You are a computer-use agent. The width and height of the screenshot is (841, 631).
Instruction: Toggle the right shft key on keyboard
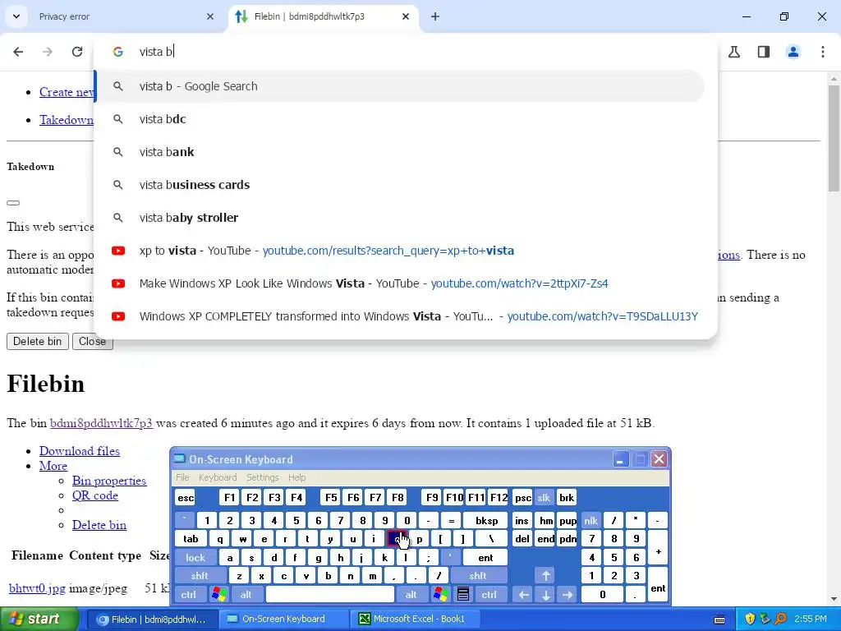click(478, 576)
